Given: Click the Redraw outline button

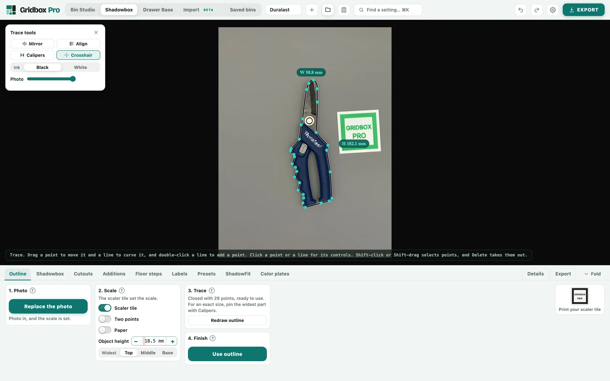Looking at the screenshot, I should [227, 320].
